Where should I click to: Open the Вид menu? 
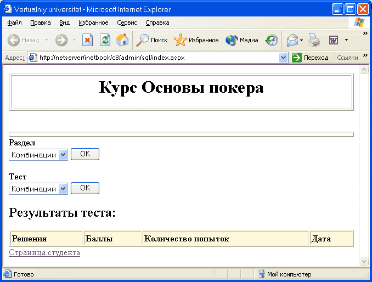click(x=64, y=22)
